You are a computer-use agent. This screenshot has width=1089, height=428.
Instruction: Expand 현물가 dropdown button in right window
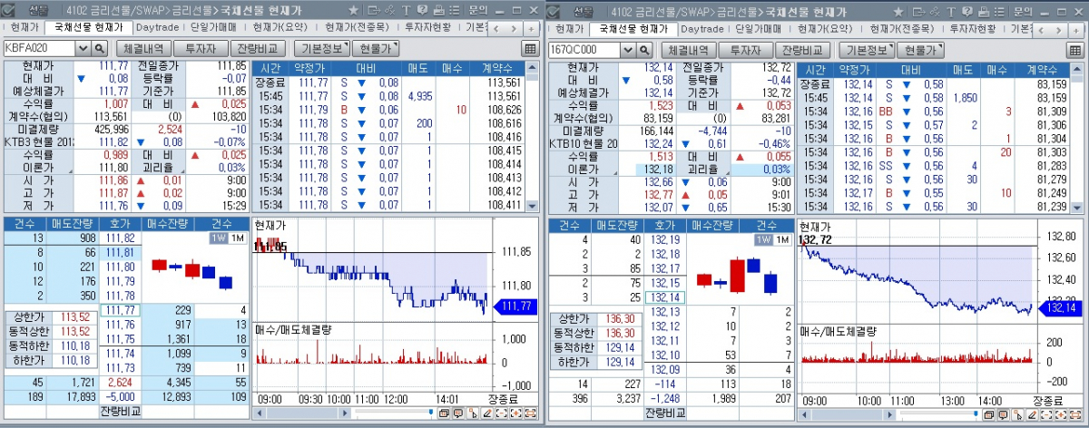[922, 49]
